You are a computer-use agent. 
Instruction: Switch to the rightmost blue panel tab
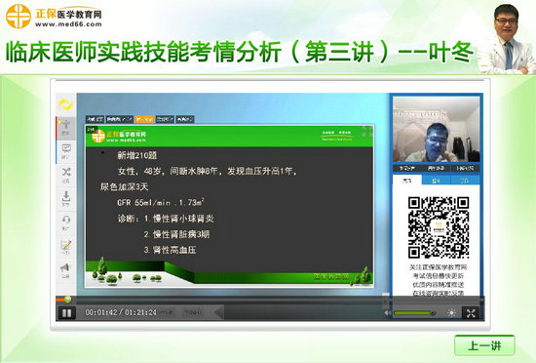(465, 181)
